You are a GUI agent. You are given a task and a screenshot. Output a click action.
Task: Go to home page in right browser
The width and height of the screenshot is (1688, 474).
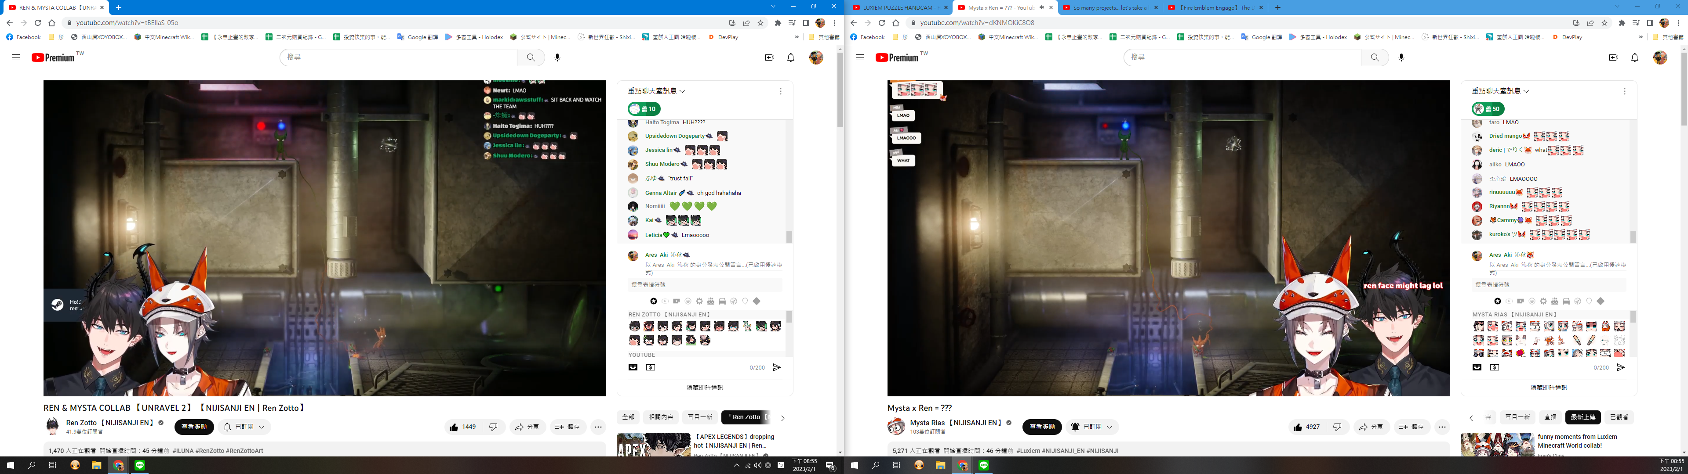click(896, 23)
